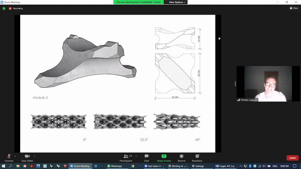Stop Video camera toggle
Viewport: 301px width, 169px height.
27,158
